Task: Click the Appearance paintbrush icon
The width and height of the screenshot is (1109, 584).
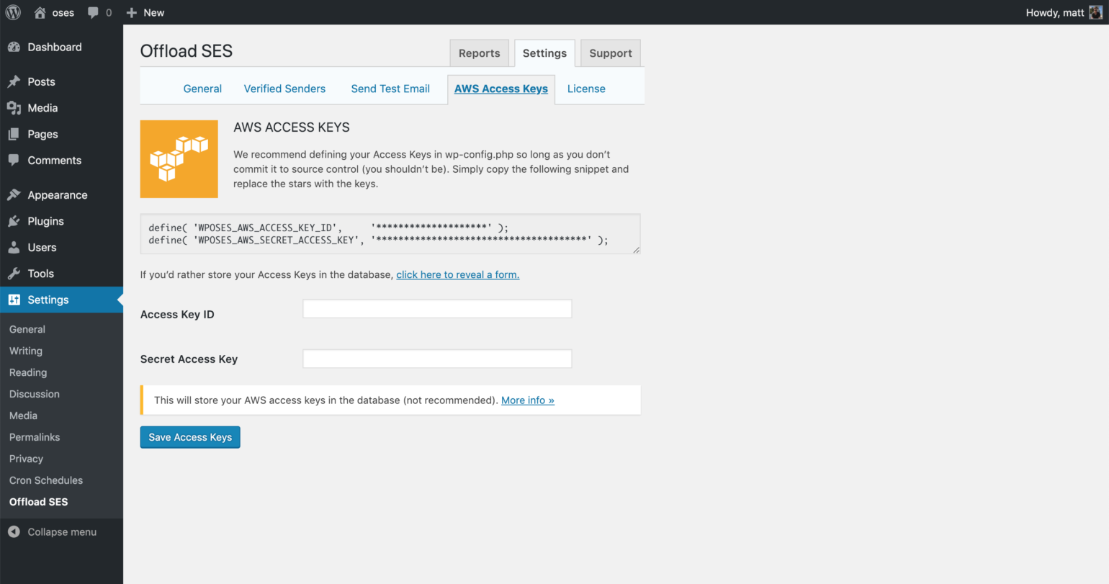Action: tap(14, 194)
